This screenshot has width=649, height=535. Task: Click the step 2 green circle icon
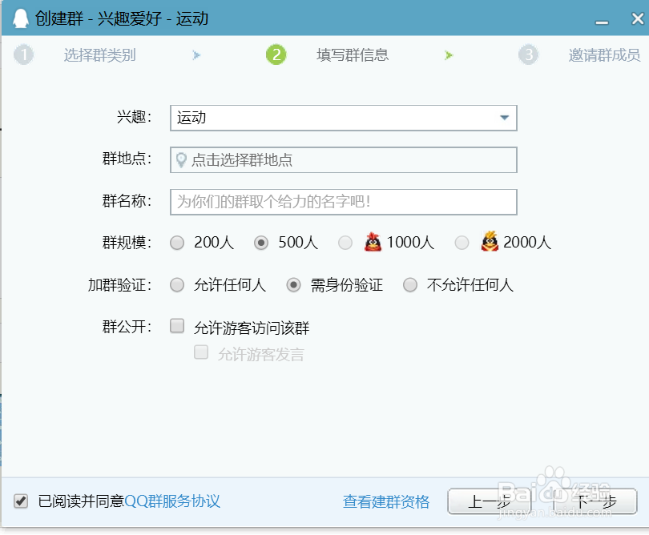276,55
